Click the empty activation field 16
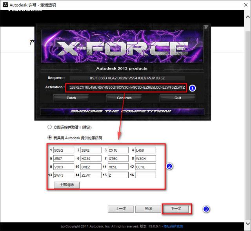Viewport: 251px width, 231px height. point(146,175)
